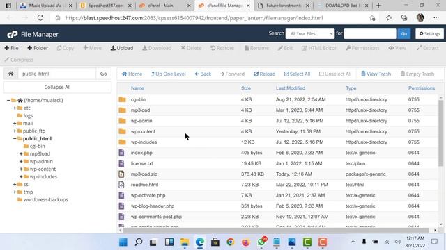Image resolution: width=446 pixels, height=250 pixels.
Task: Switch to the Future Investments browser tab
Action: click(283, 6)
